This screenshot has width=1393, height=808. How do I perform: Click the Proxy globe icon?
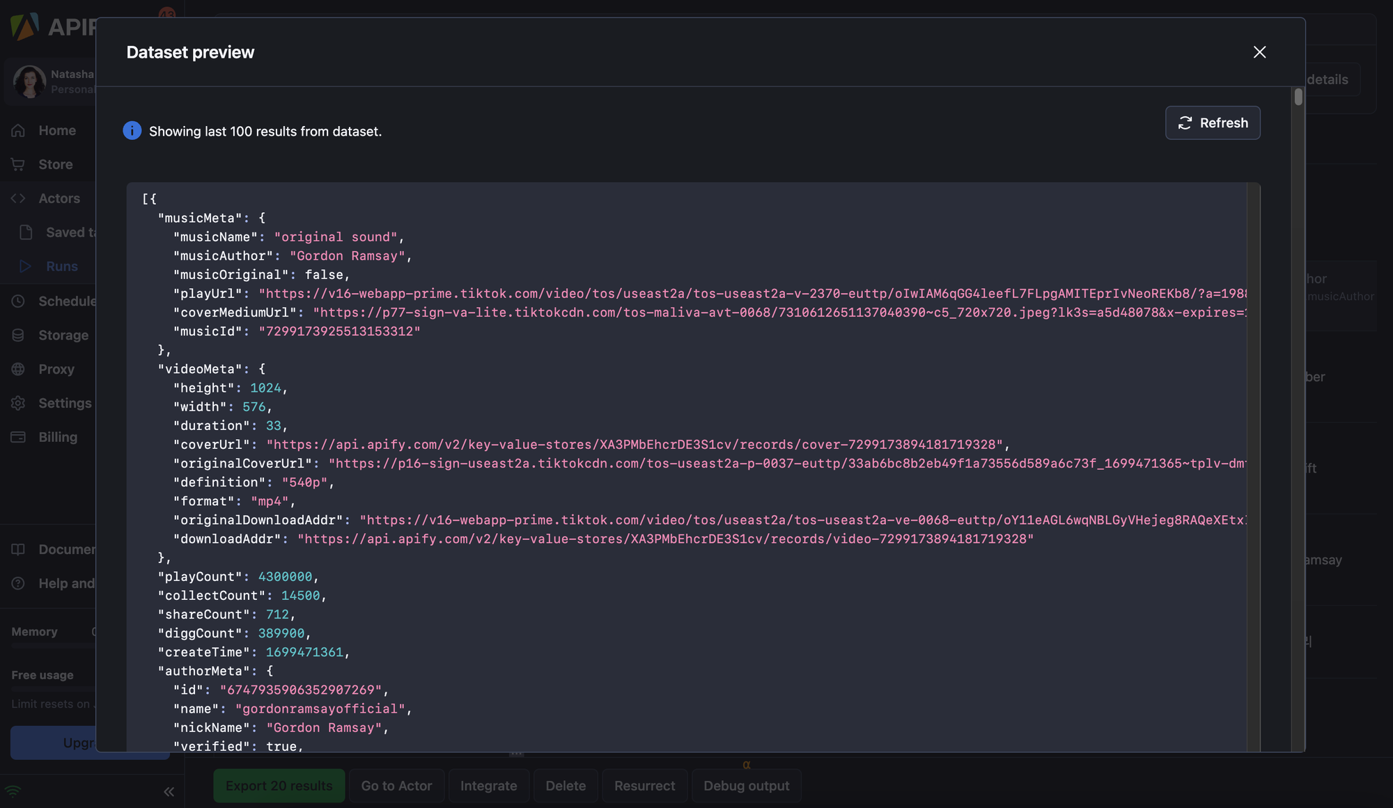pos(18,370)
